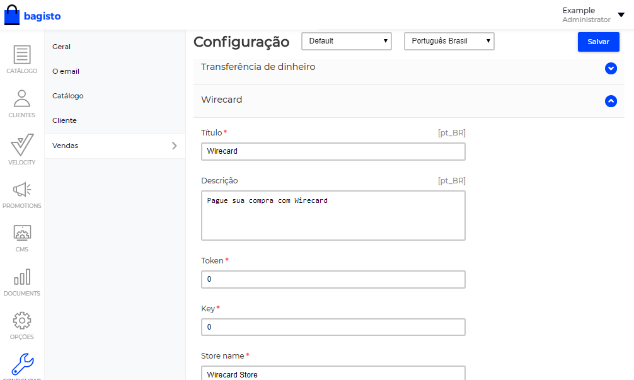Viewport: 634px width, 380px height.
Task: Expand the Transferência de dinheiro section
Action: point(611,68)
